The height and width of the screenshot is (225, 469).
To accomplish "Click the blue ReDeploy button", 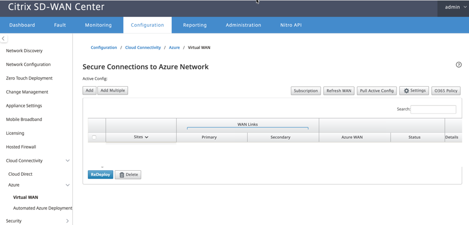I will (x=100, y=175).
